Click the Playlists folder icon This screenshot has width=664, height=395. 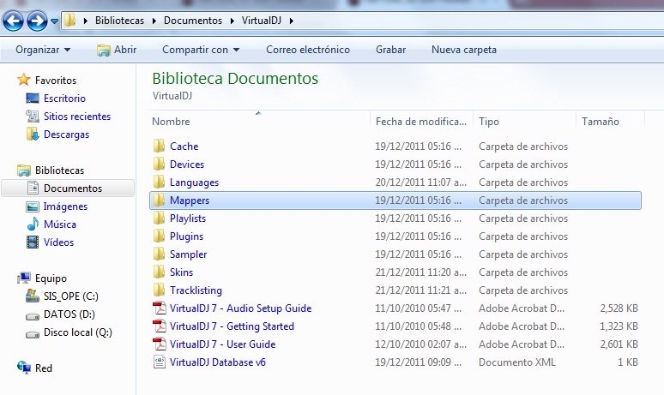(x=159, y=218)
